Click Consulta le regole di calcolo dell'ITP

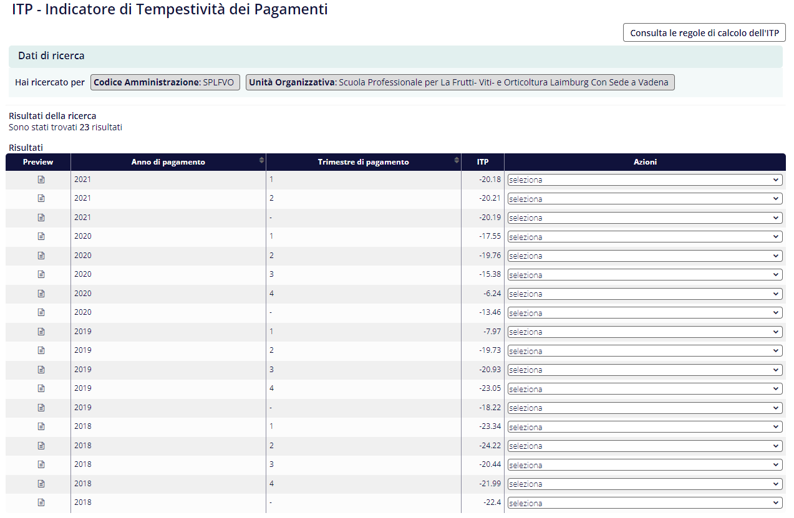[704, 33]
